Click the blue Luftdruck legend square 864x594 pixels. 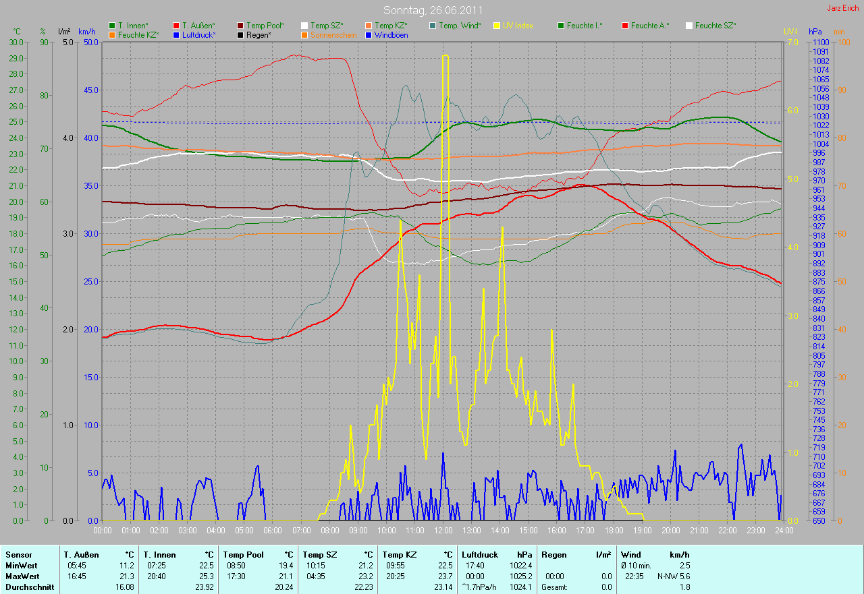(176, 34)
